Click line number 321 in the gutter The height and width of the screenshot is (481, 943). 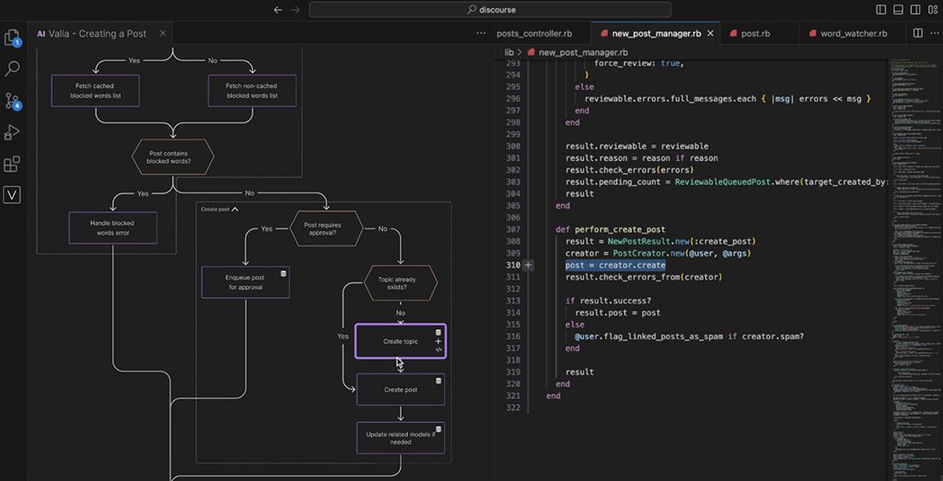512,395
